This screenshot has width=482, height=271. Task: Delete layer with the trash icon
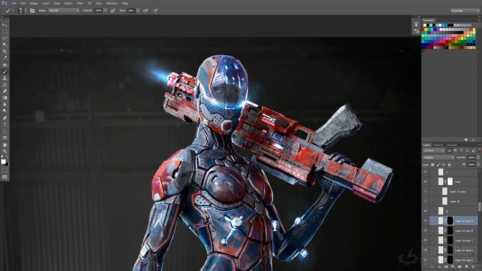(473, 267)
